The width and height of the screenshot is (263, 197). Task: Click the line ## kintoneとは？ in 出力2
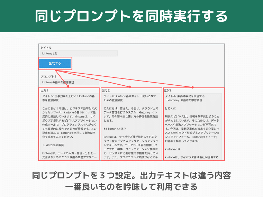coord(115,129)
